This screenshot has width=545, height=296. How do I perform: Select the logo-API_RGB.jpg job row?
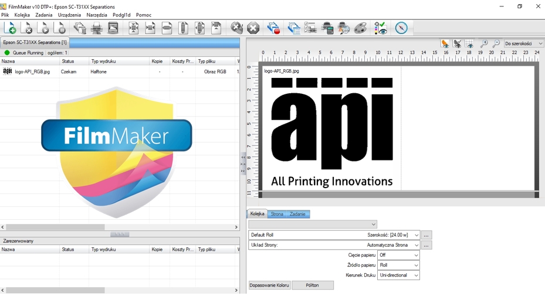click(x=32, y=72)
